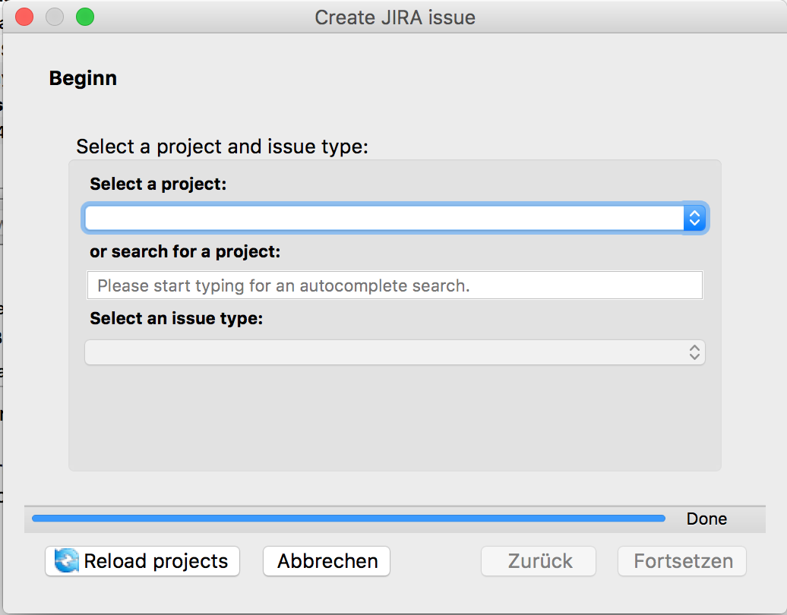Focus the project autocomplete search field
Image resolution: width=787 pixels, height=615 pixels.
pos(395,285)
